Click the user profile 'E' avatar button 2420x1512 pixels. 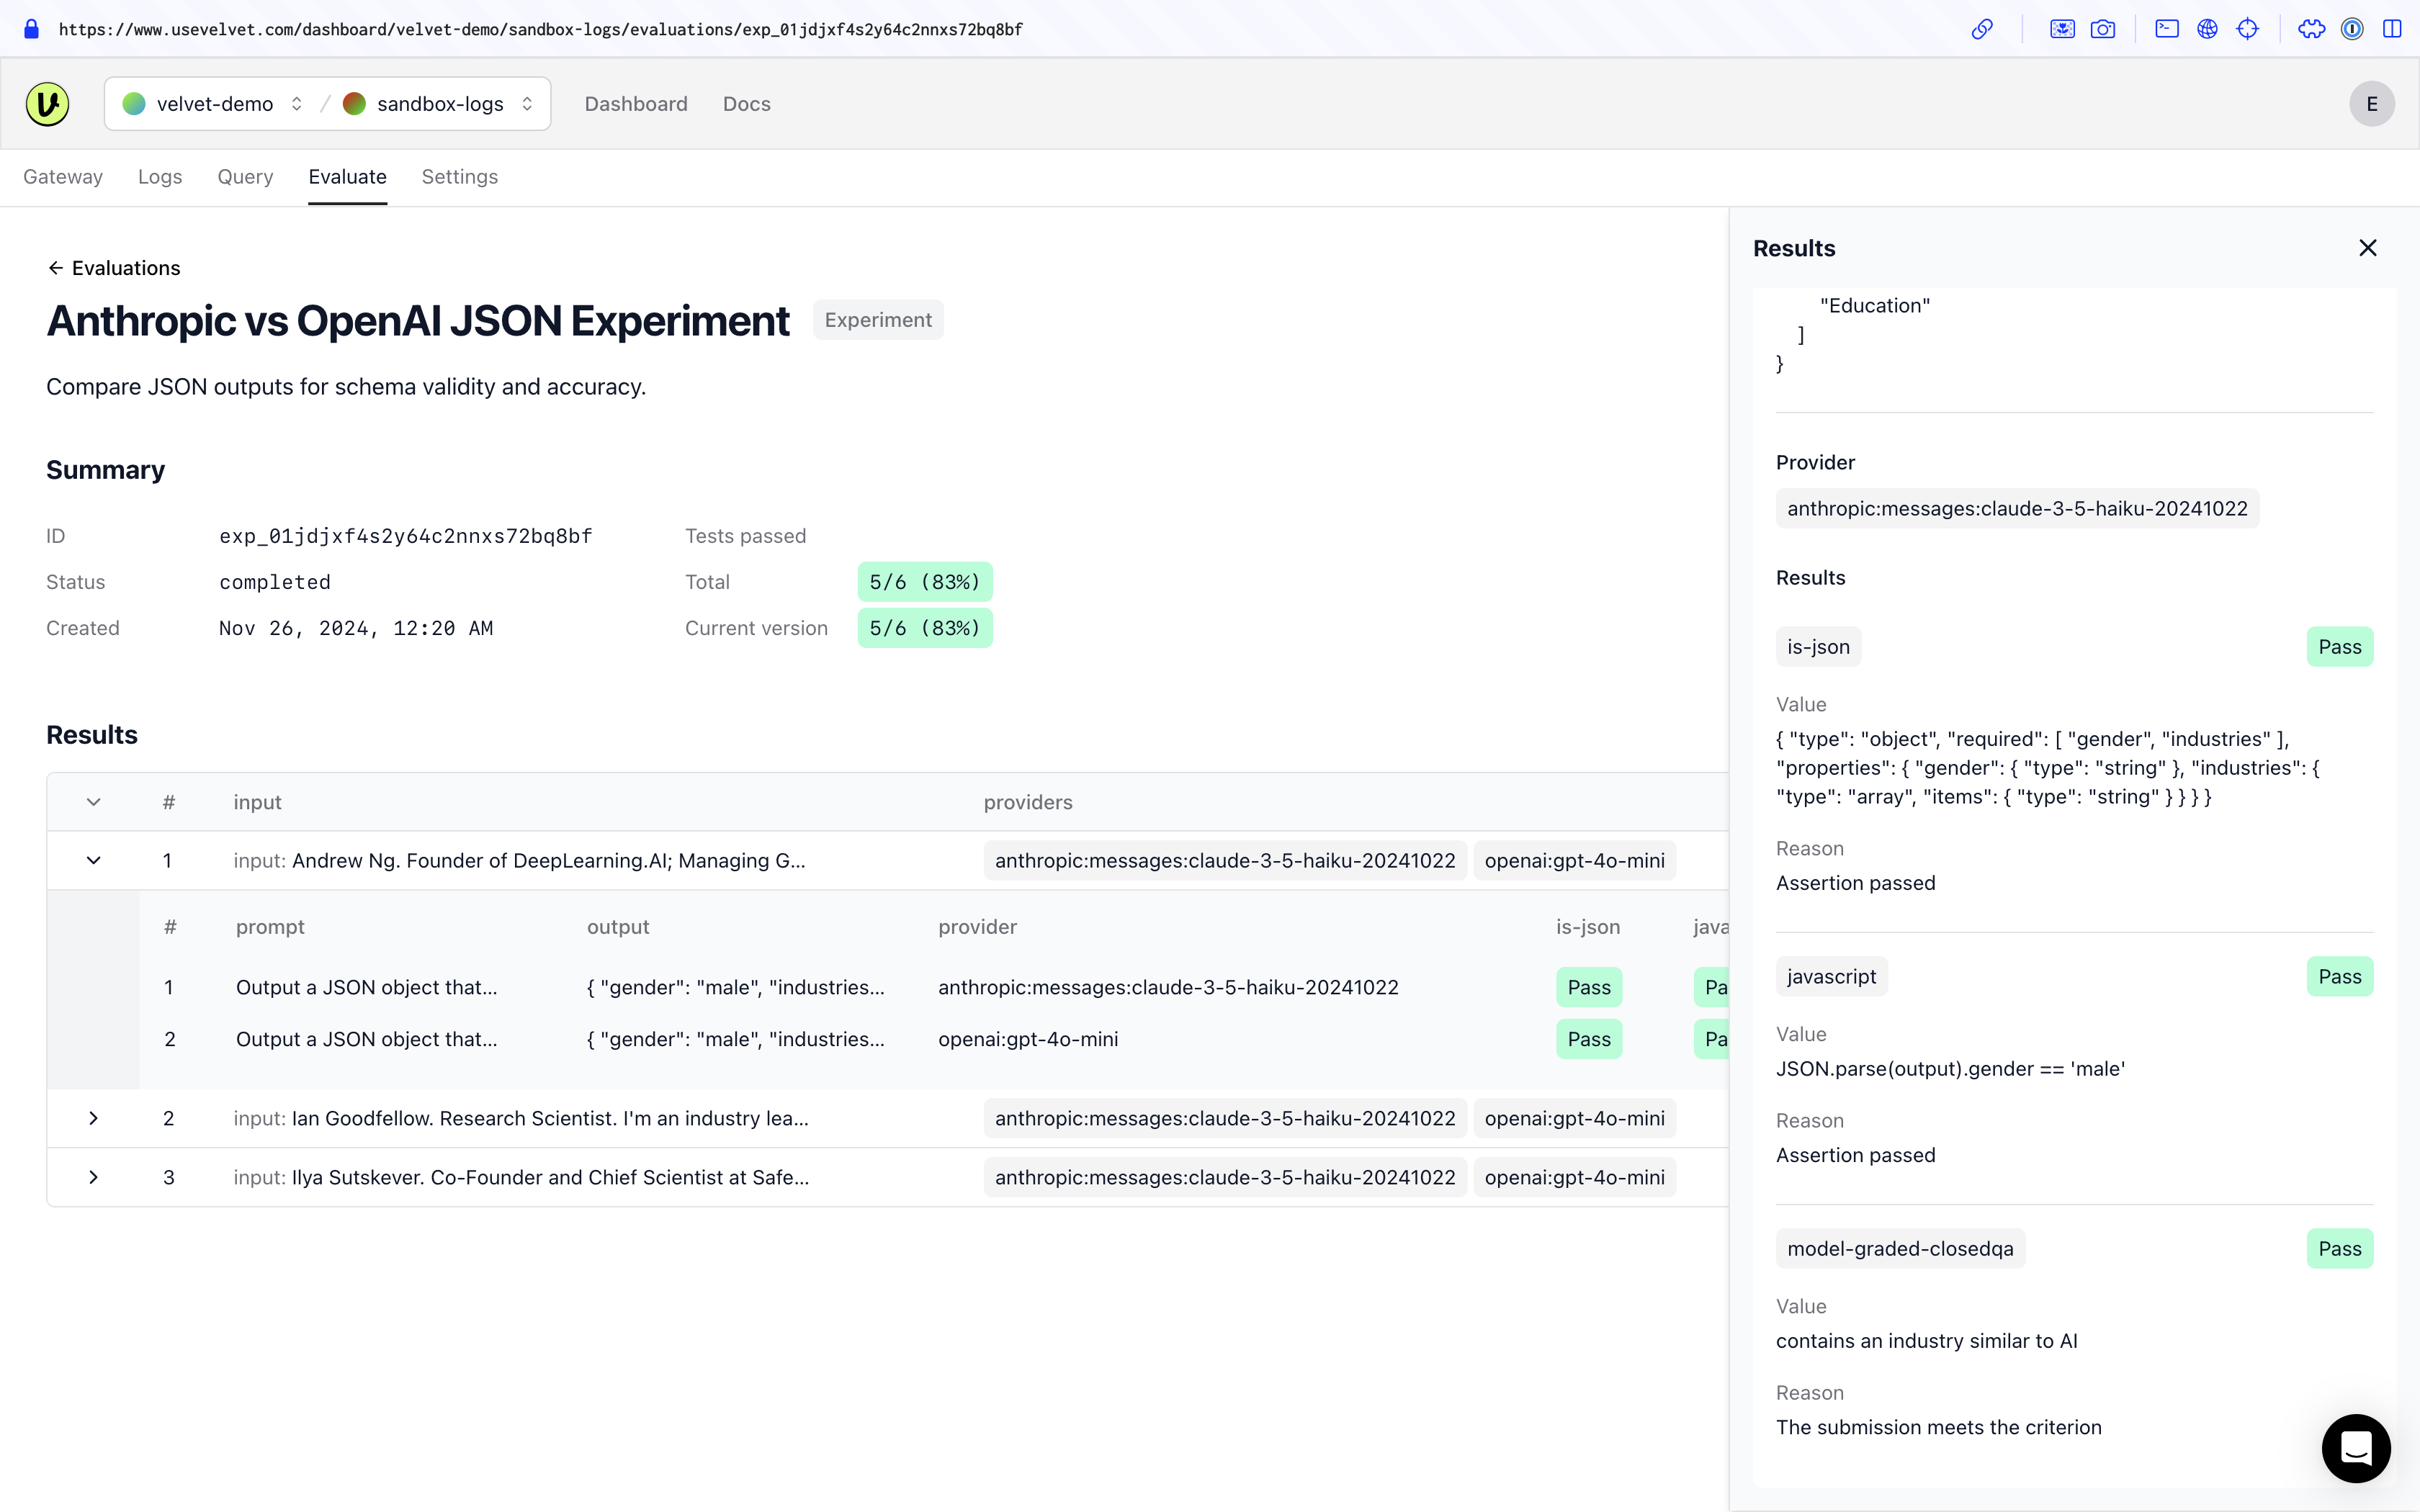click(2373, 103)
